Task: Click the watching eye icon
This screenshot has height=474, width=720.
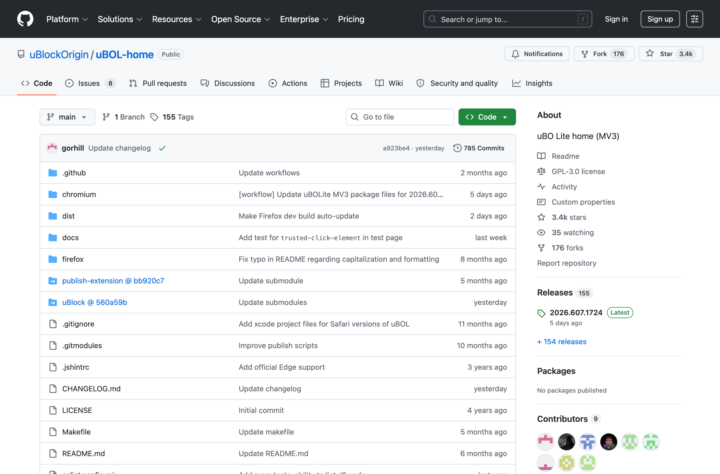Action: tap(541, 232)
